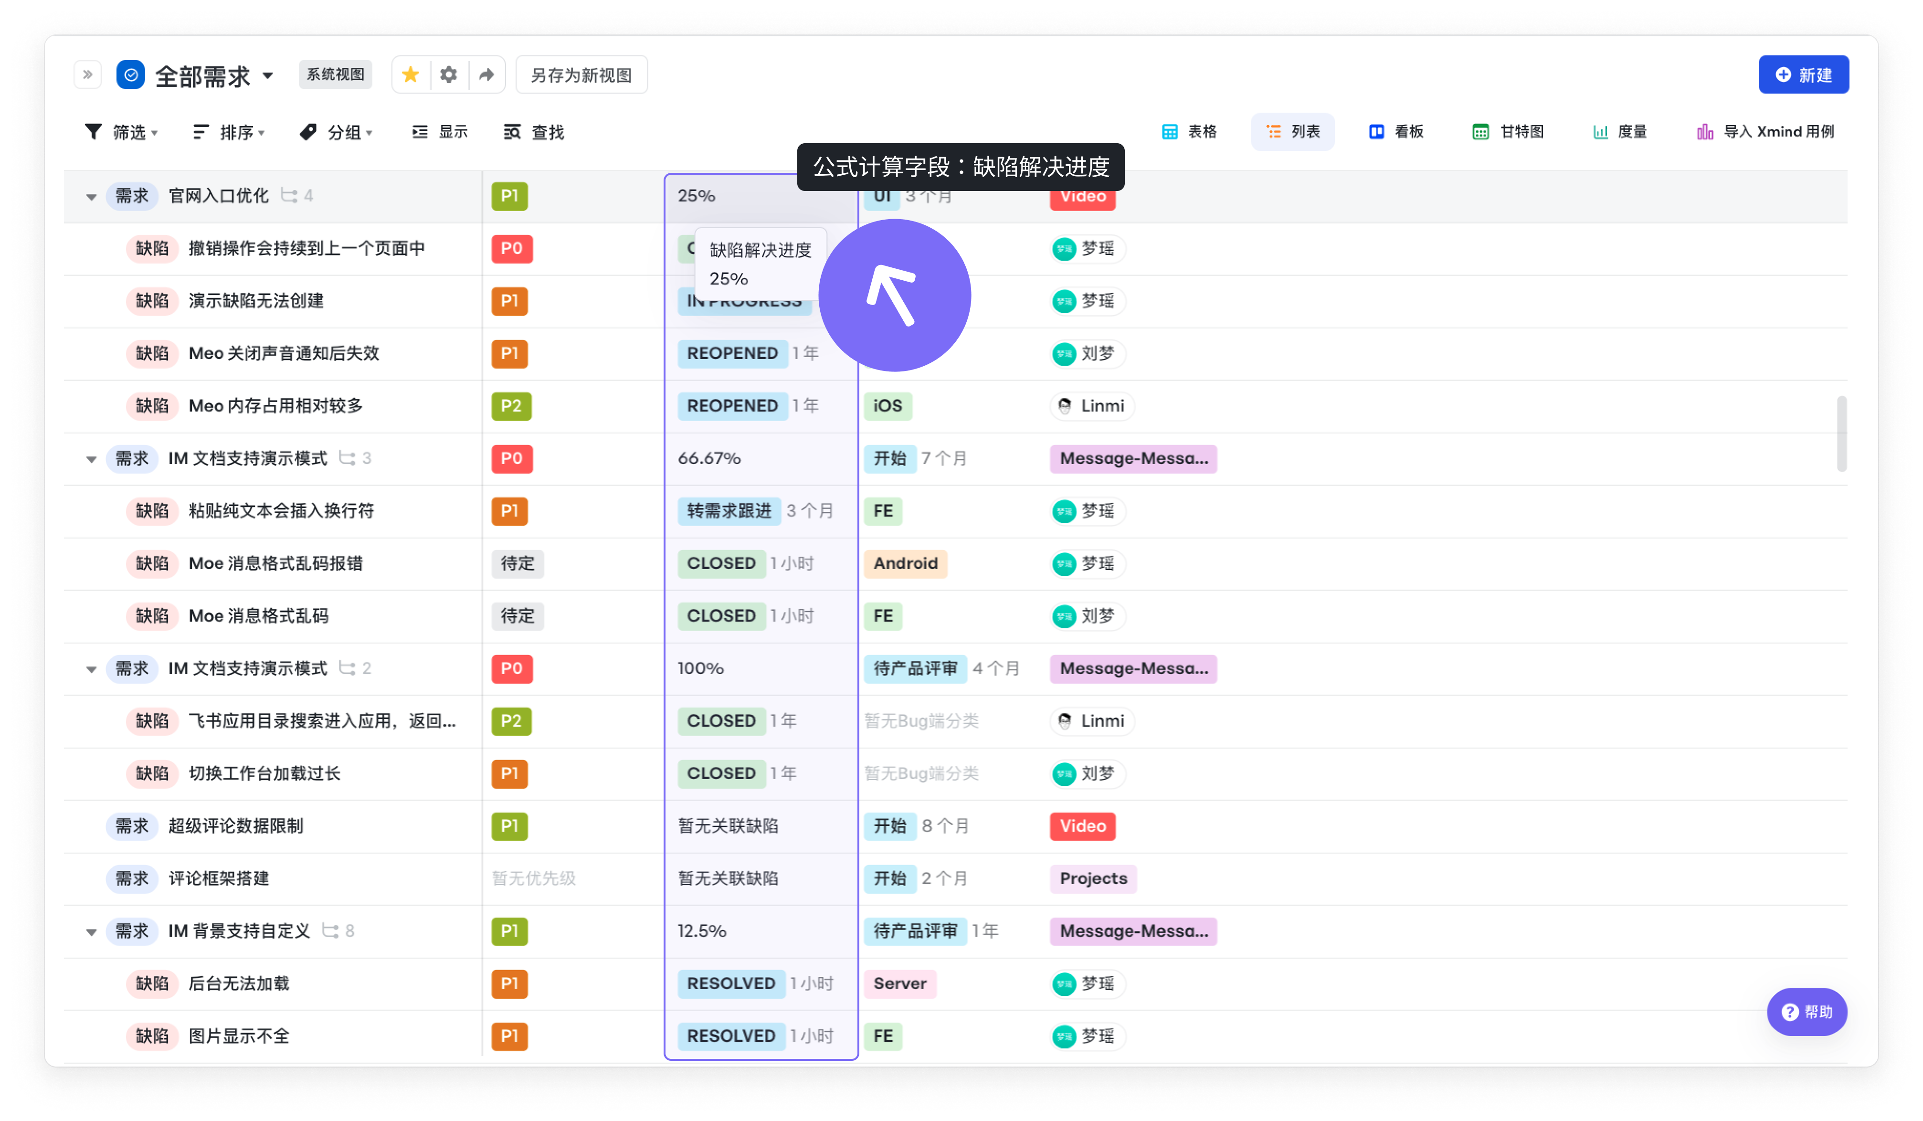Toggle the star favorite icon

(411, 75)
